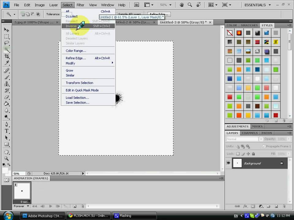
Task: Click the Zoom tool in application bar
Action: tap(190, 5)
